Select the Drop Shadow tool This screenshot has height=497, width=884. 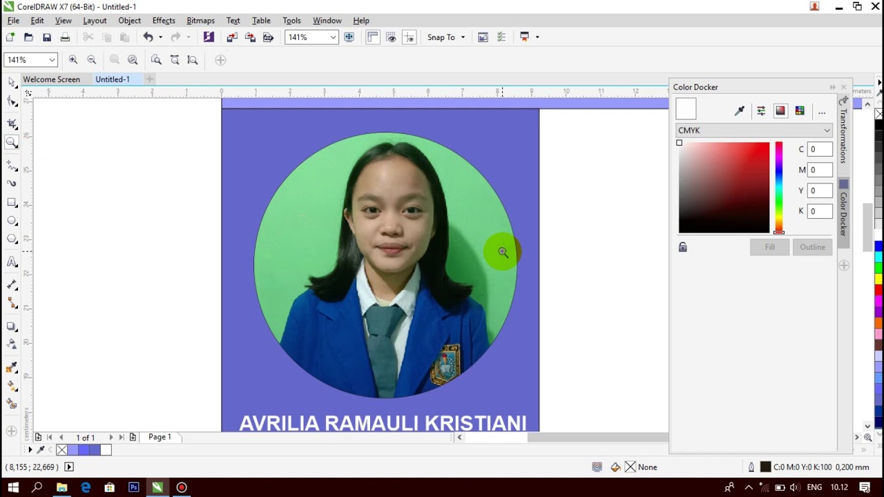pos(12,326)
